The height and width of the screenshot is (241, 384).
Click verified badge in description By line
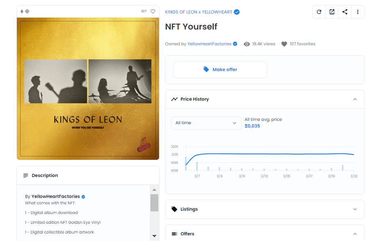click(x=83, y=197)
